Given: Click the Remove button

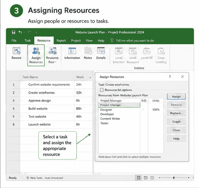Looking at the screenshot, I should point(176,105).
